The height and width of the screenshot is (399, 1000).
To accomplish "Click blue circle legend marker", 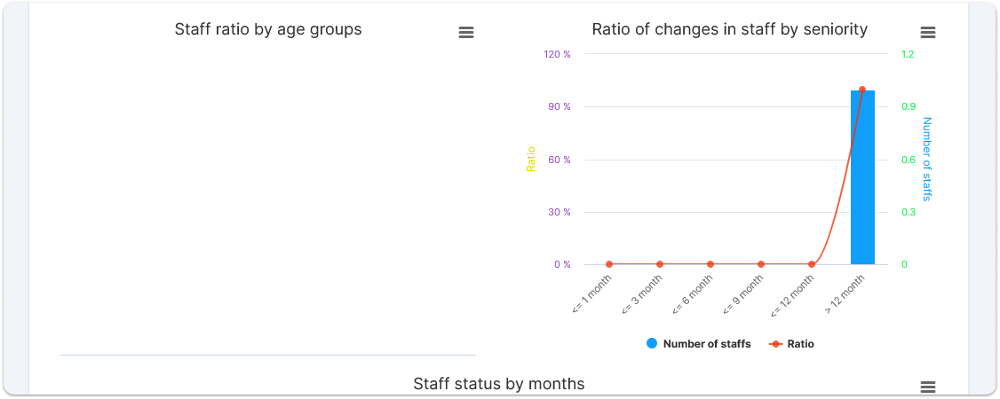I will pyautogui.click(x=652, y=344).
